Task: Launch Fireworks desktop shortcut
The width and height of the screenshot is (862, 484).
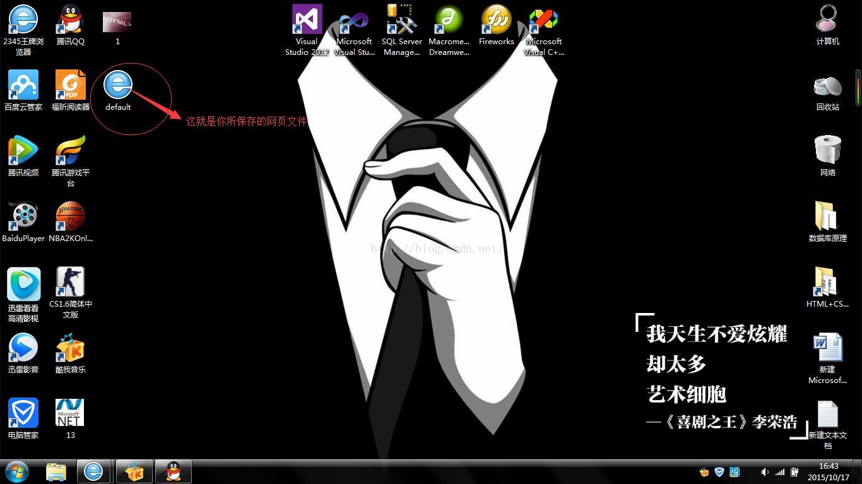Action: [496, 25]
